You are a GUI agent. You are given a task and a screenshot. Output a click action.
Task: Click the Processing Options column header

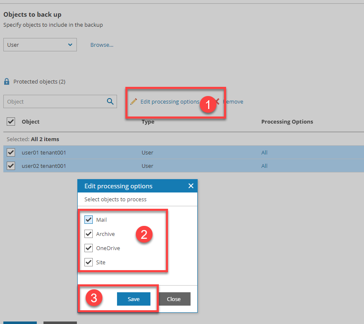coord(287,121)
